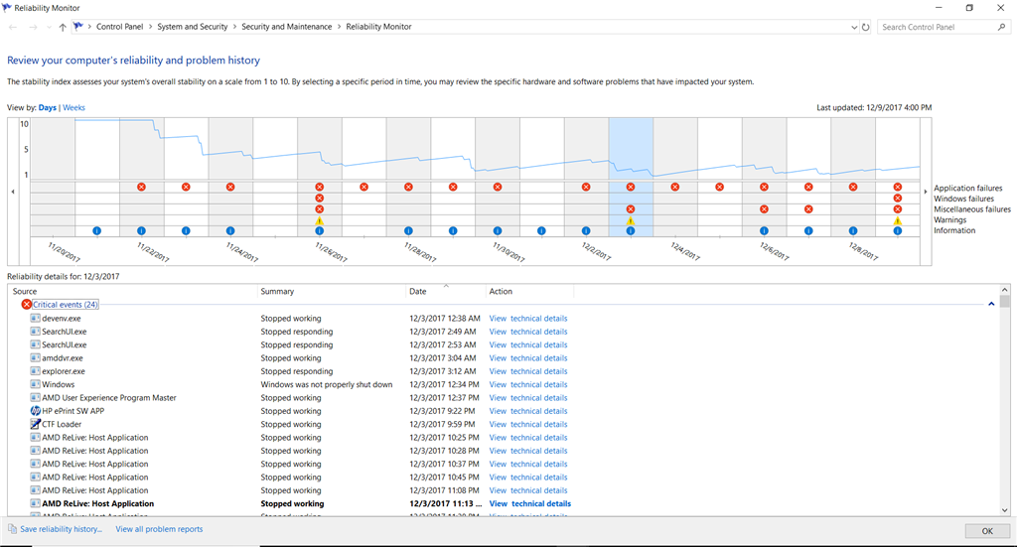Screen dimensions: 1017x547
Task: Open Save reliability history link
Action: (61, 529)
